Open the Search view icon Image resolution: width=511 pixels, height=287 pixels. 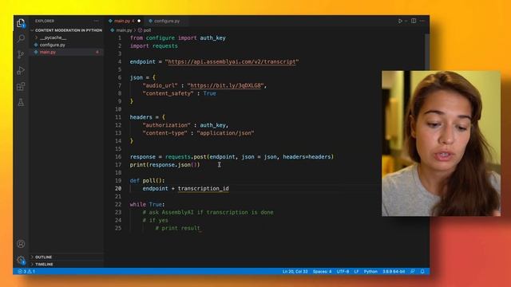pos(21,38)
